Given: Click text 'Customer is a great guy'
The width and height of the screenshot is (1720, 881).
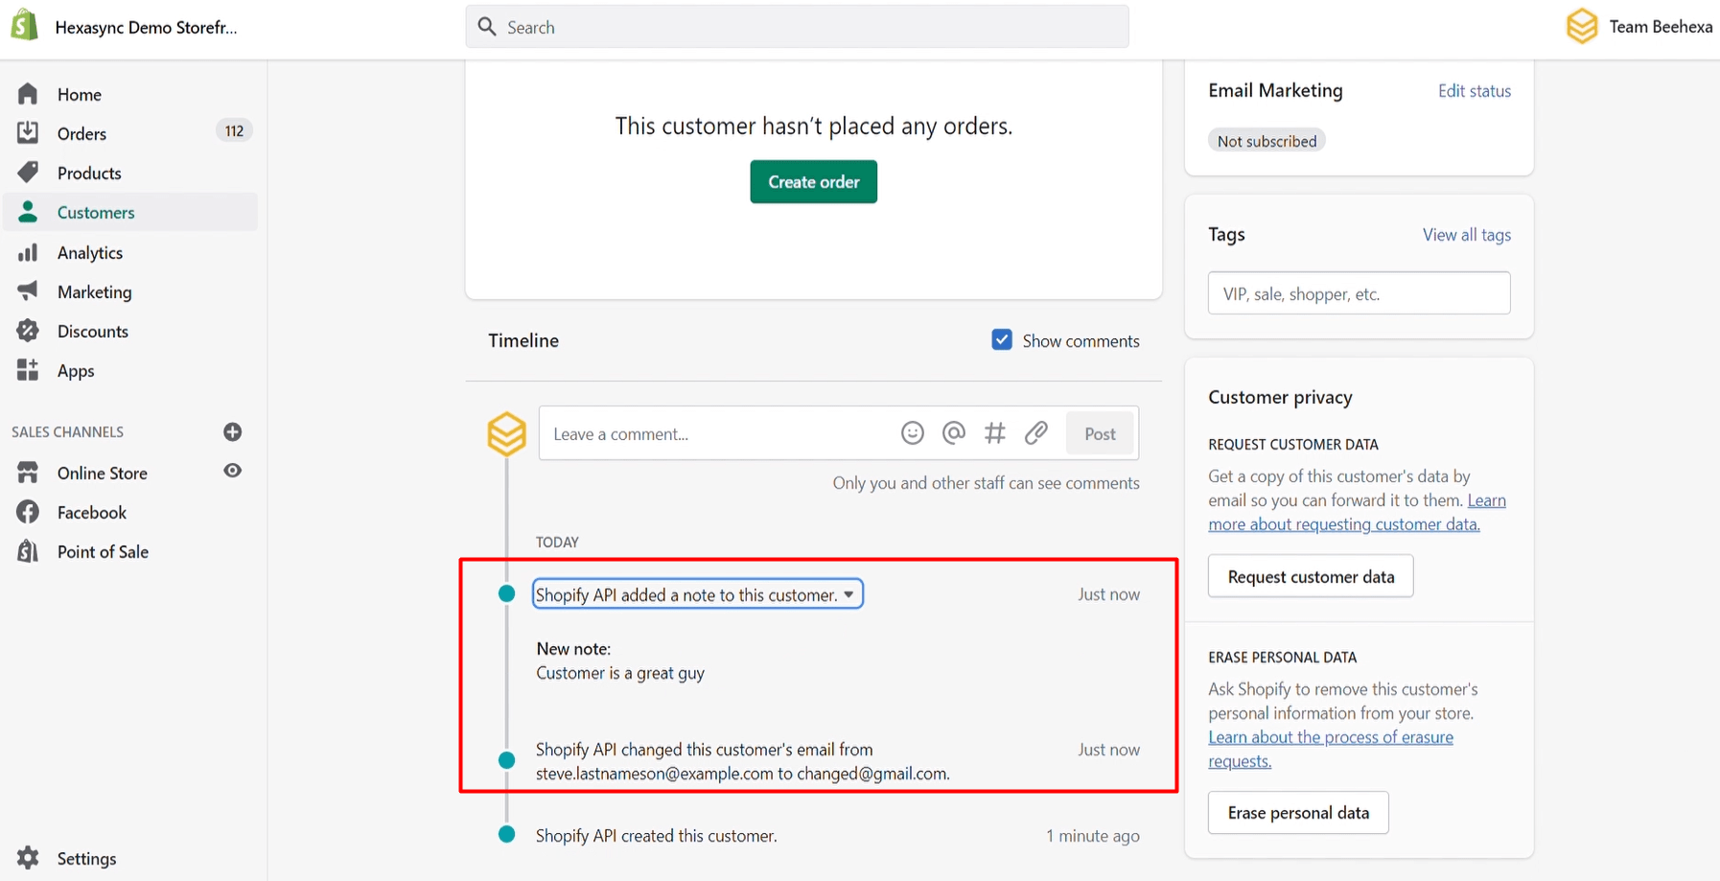Looking at the screenshot, I should (x=620, y=673).
